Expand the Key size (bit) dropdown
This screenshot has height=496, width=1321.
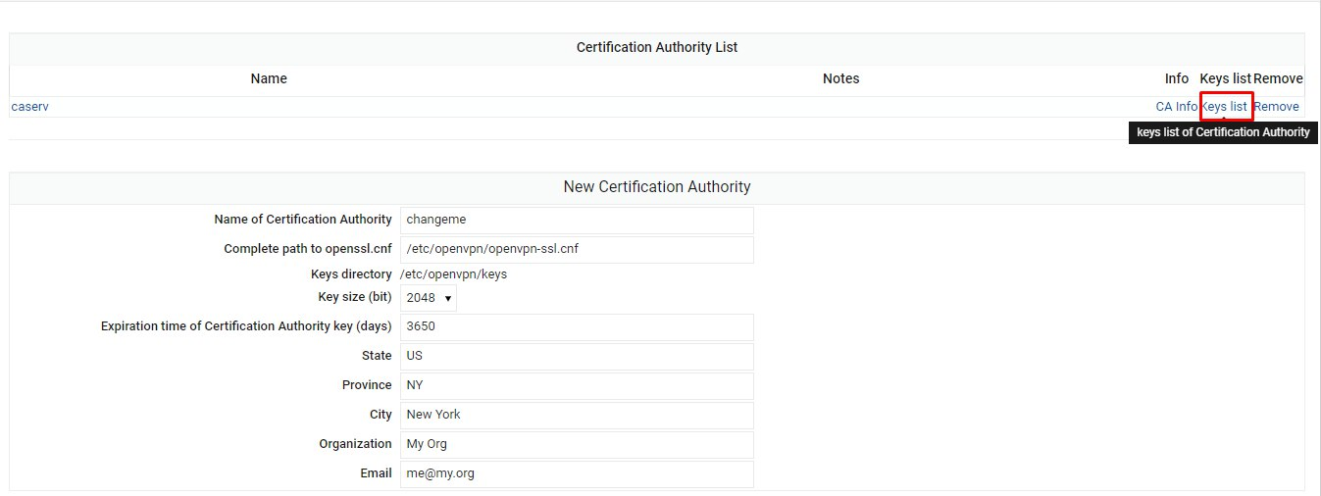tap(429, 298)
